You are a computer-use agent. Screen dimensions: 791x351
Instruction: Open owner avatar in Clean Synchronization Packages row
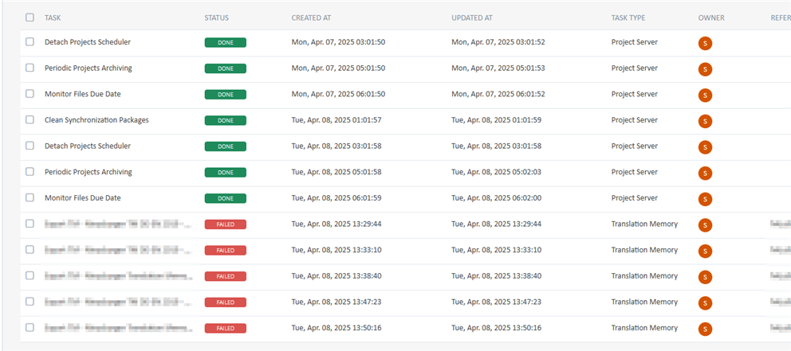coord(705,121)
